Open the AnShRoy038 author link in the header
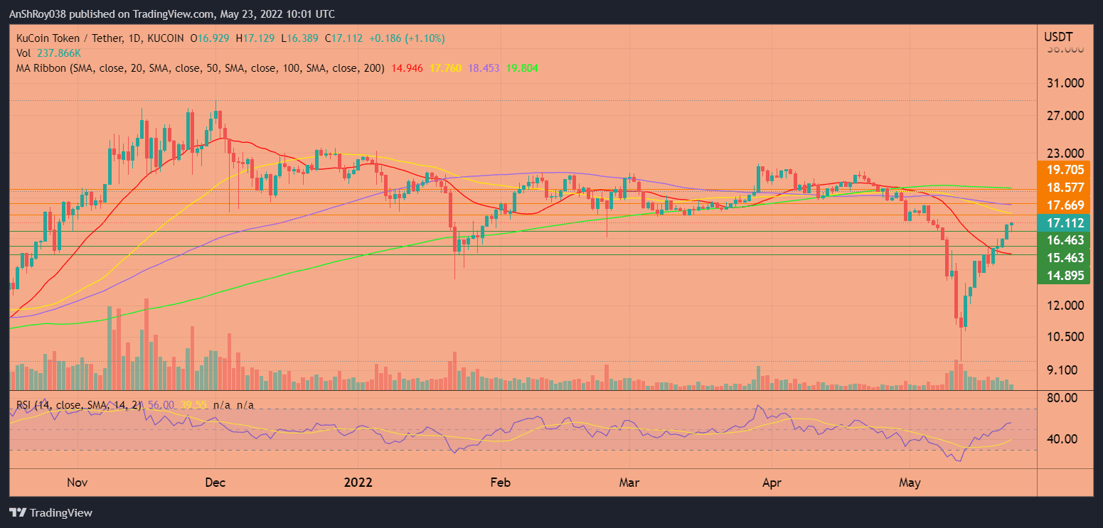1103x528 pixels. point(36,14)
